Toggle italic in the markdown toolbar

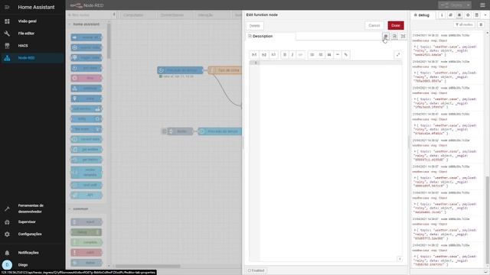pyautogui.click(x=292, y=55)
